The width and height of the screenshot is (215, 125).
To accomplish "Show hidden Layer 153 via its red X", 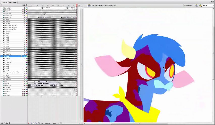I will tap(23, 10).
